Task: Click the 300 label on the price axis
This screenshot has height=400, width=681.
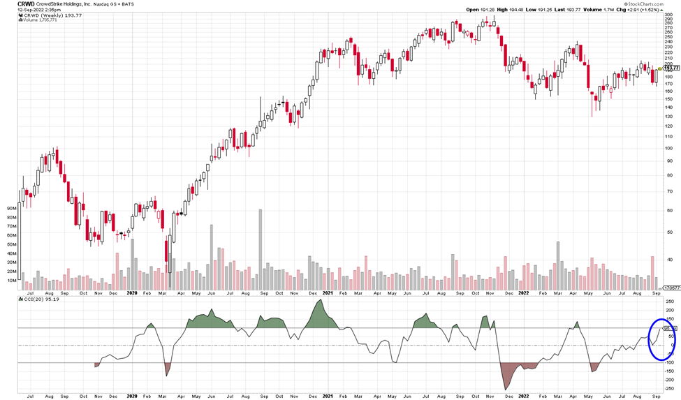Action: point(669,15)
